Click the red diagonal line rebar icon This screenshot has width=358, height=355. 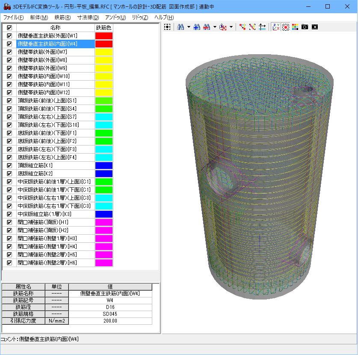click(x=252, y=27)
